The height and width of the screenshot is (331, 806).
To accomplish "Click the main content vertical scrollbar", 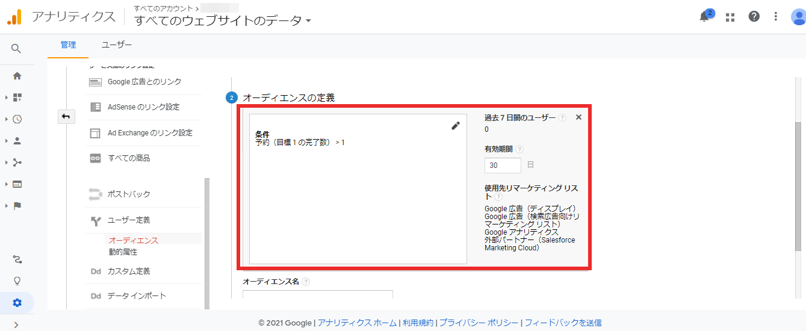I will (798, 185).
